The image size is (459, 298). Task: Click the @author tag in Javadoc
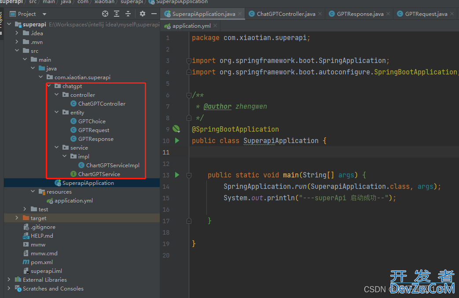pos(217,106)
